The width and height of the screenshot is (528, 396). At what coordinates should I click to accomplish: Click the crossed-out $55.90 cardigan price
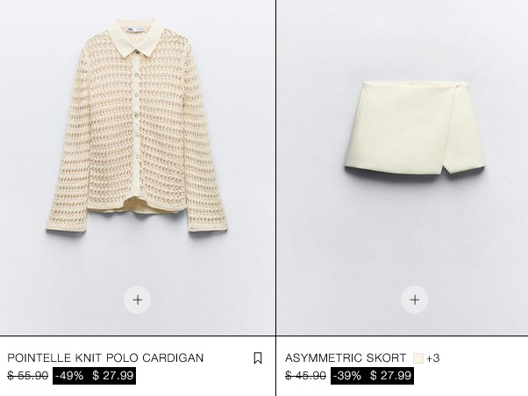pyautogui.click(x=27, y=376)
